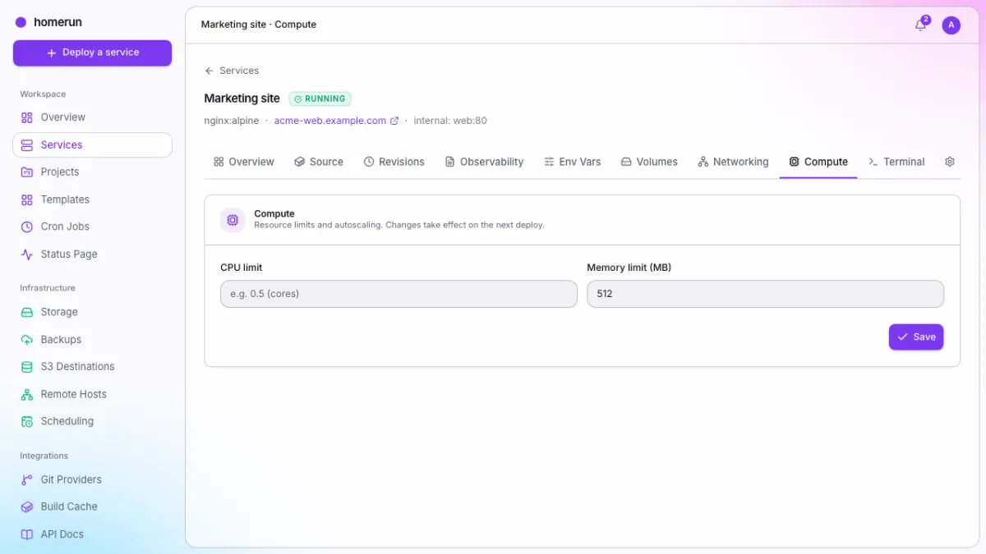The height and width of the screenshot is (554, 986).
Task: Click the Overview sidebar icon
Action: pos(27,117)
